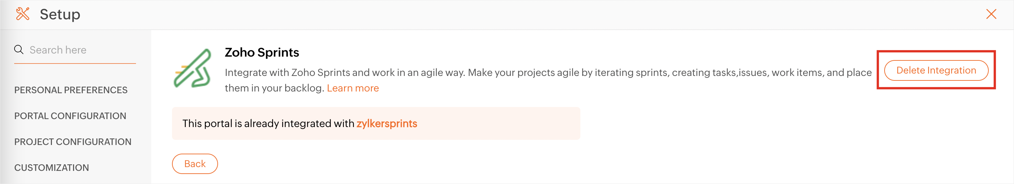Viewport: 1014px width, 184px height.
Task: Click the Setup title text
Action: [x=60, y=14]
